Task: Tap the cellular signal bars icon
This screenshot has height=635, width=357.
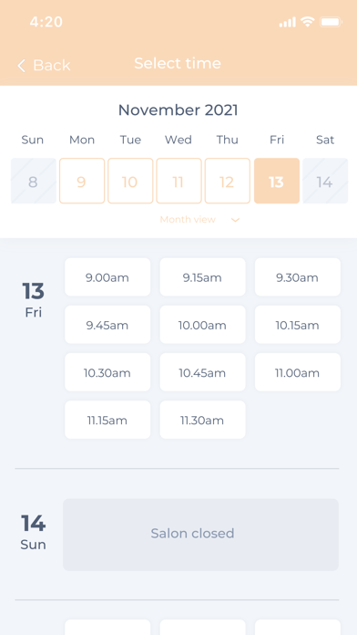Action: point(288,22)
